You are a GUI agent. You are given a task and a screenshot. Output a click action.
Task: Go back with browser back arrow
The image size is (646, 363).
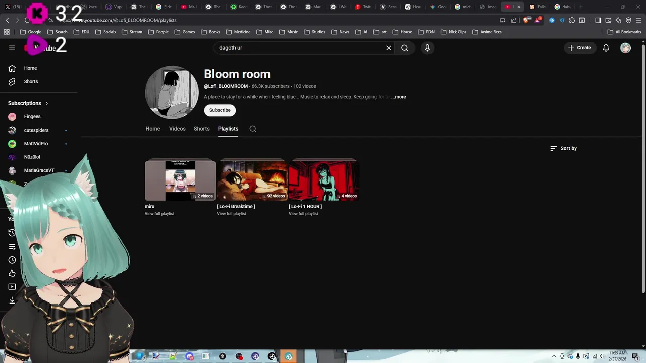point(7,20)
